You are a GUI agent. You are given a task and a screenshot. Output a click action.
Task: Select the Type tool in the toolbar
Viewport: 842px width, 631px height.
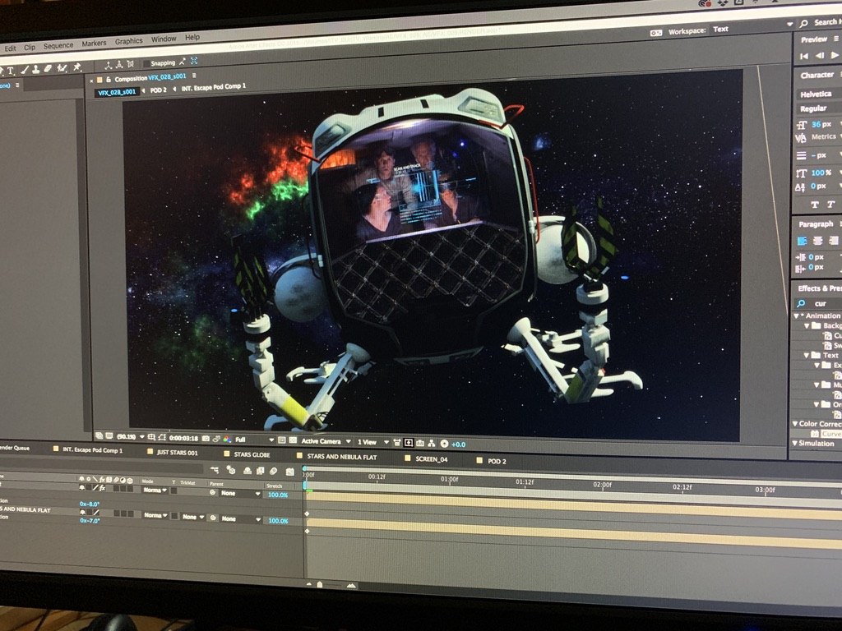point(11,71)
